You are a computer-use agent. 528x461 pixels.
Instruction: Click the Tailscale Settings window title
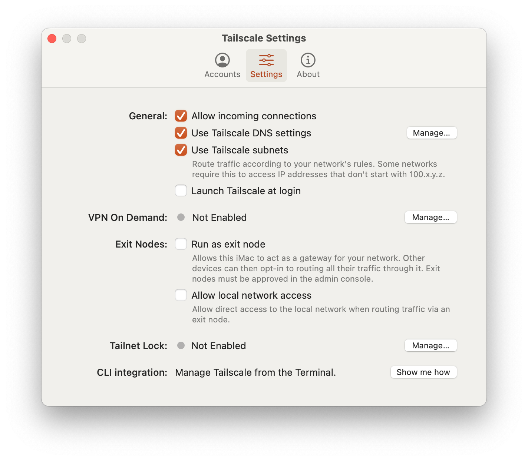(264, 38)
